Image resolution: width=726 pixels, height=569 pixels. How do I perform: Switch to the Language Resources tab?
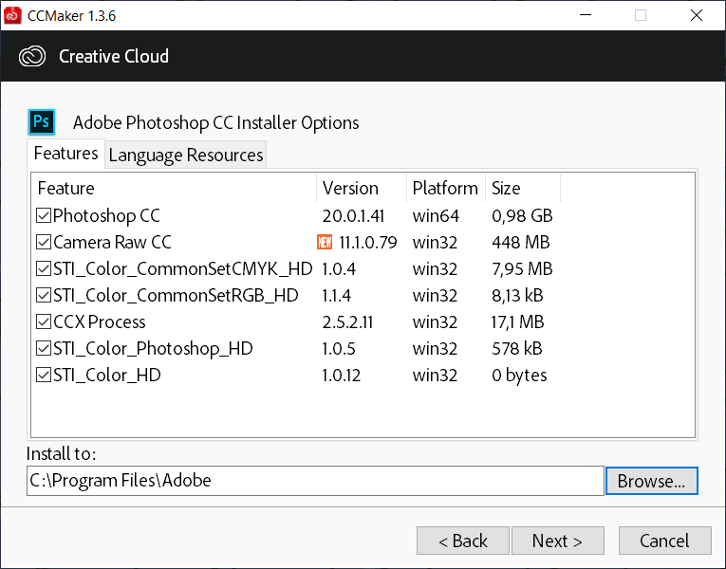tap(186, 155)
